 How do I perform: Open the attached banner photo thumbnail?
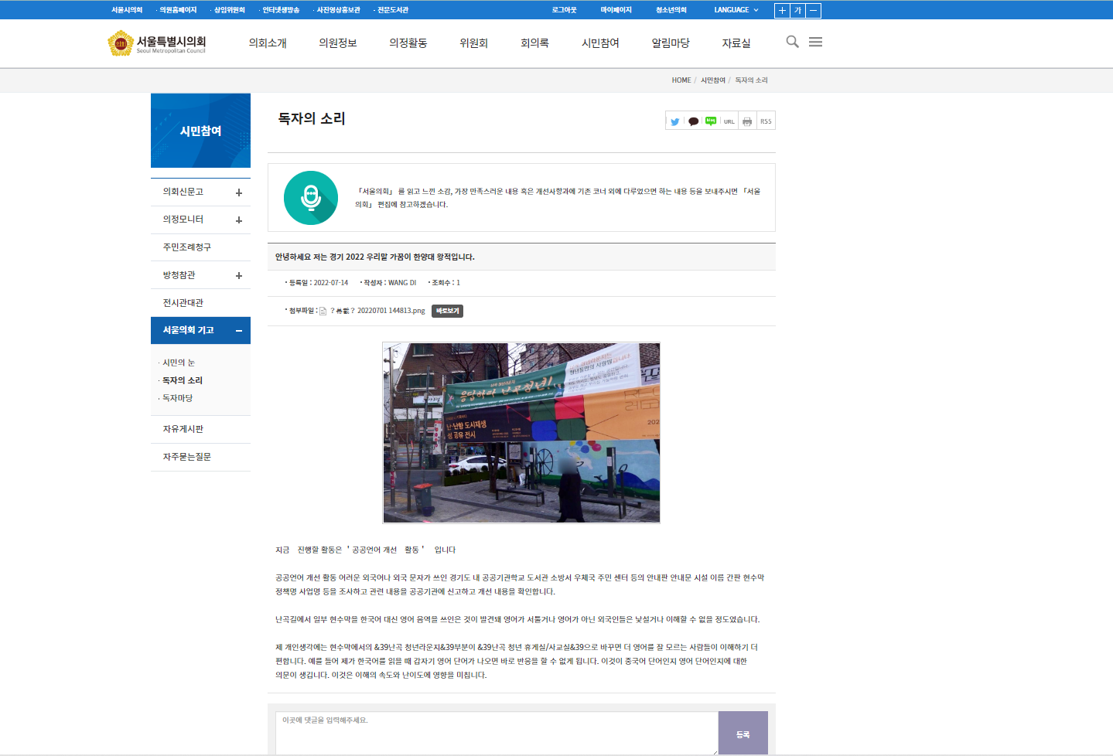(x=521, y=433)
